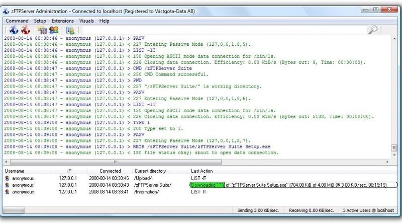Image resolution: width=402 pixels, height=224 pixels.
Task: Click the log line 'CWD /zFTPServer Suite'
Action: 98,68
